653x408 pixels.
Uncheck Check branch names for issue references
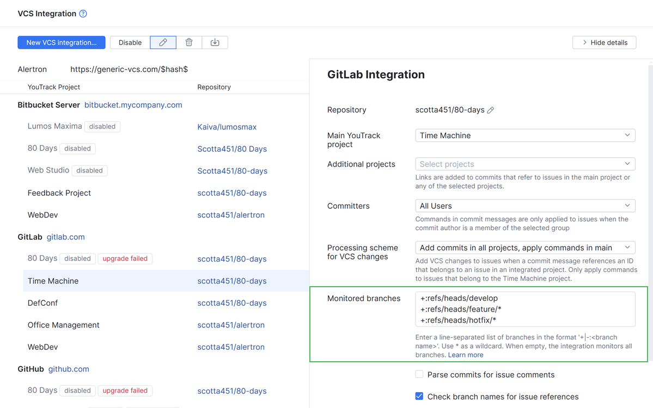pyautogui.click(x=419, y=397)
